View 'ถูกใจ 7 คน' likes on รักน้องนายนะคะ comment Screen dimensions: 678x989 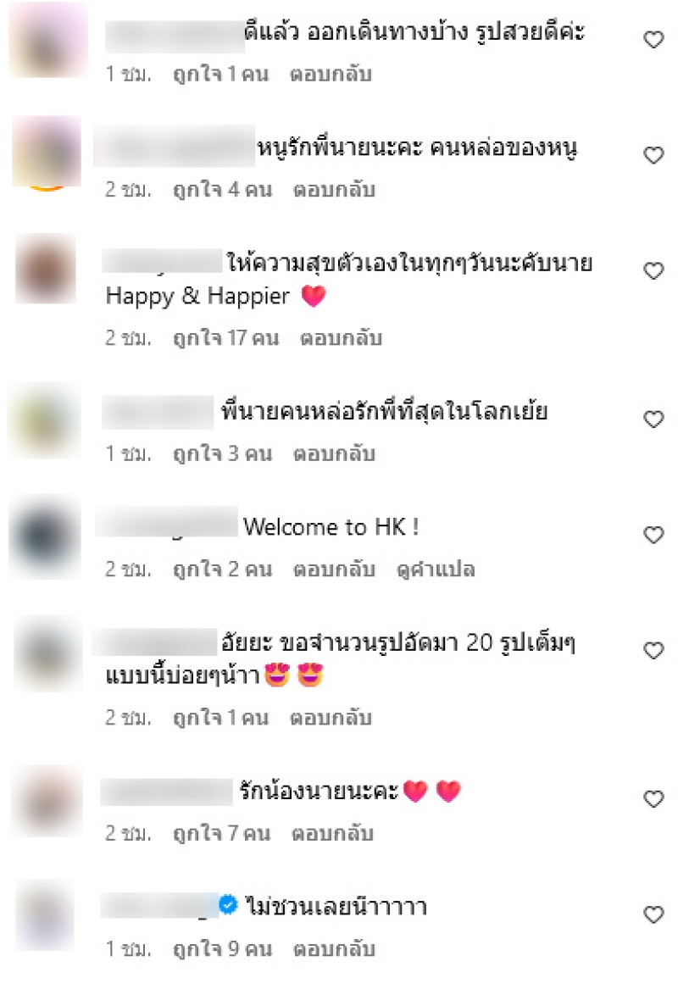pyautogui.click(x=222, y=833)
